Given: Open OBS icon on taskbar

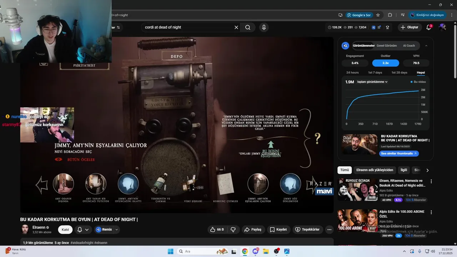Looking at the screenshot, I should tap(276, 251).
